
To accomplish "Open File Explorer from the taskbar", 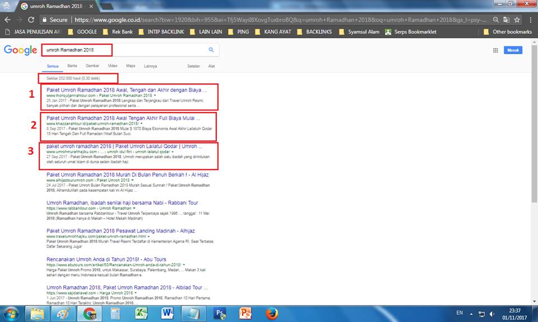I will tap(38, 314).
